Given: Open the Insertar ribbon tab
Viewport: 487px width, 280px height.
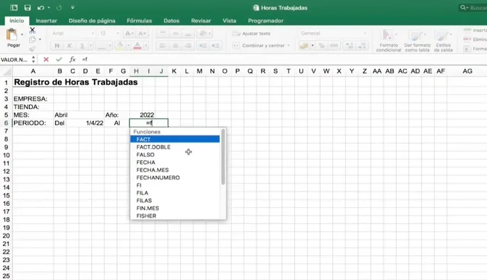Looking at the screenshot, I should [46, 21].
